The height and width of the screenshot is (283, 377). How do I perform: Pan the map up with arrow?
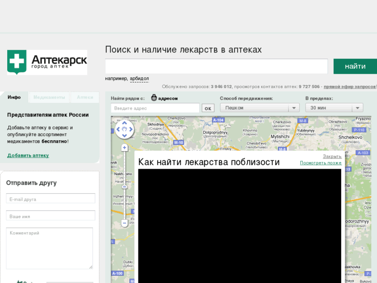coord(124,123)
